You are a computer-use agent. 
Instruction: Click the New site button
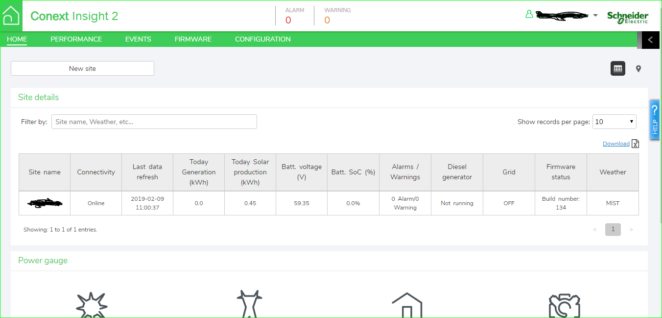click(x=82, y=68)
